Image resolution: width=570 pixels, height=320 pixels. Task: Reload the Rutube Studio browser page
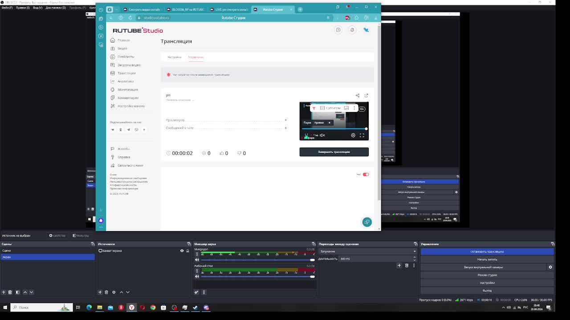(130, 18)
